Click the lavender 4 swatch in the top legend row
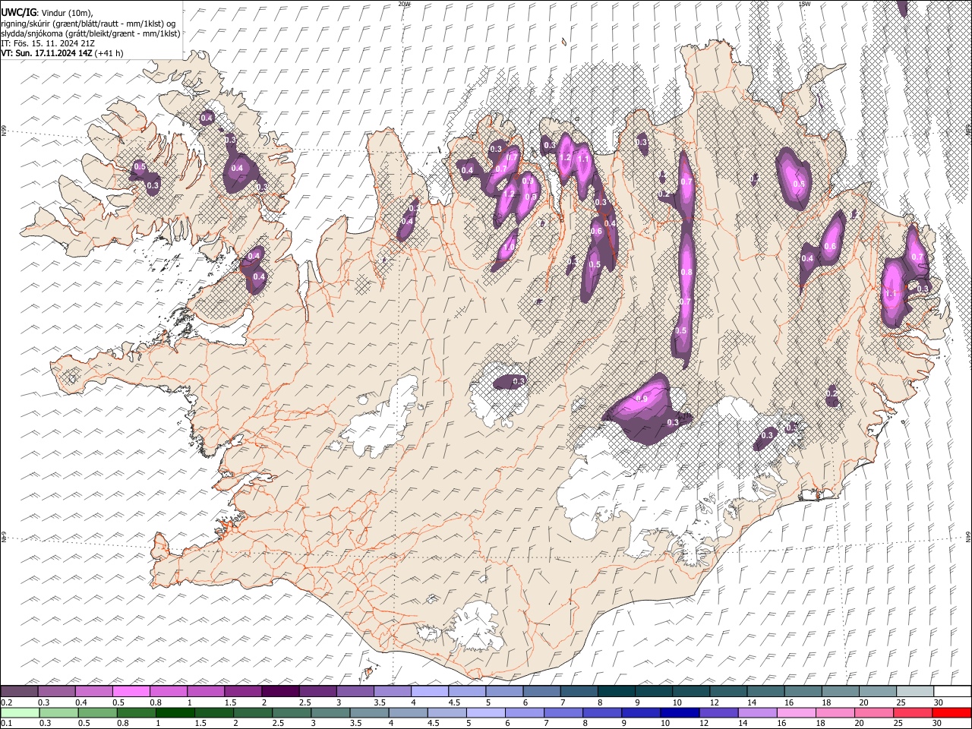The image size is (972, 729). [430, 692]
